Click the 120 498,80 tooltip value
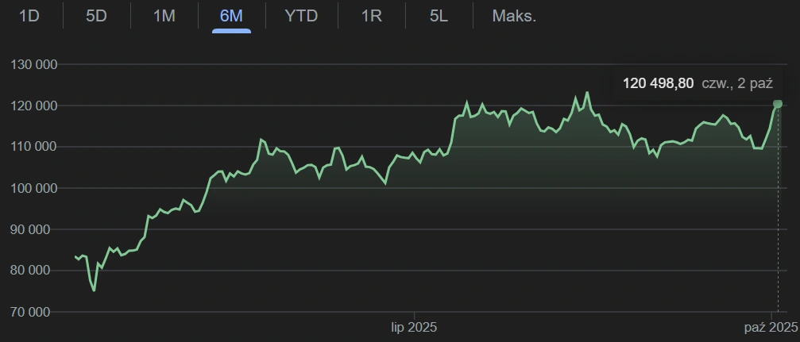Viewport: 800px width, 342px height. 658,83
